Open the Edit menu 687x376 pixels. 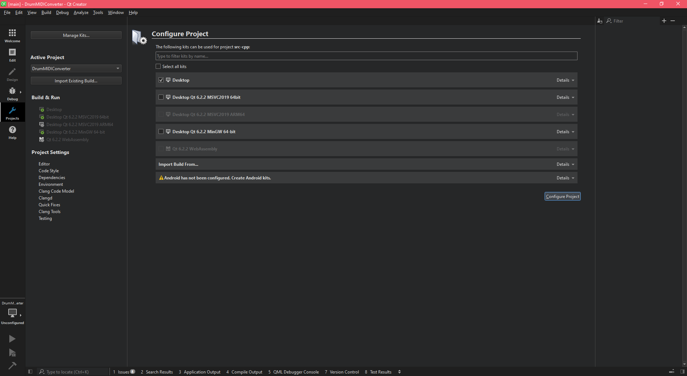click(x=19, y=13)
